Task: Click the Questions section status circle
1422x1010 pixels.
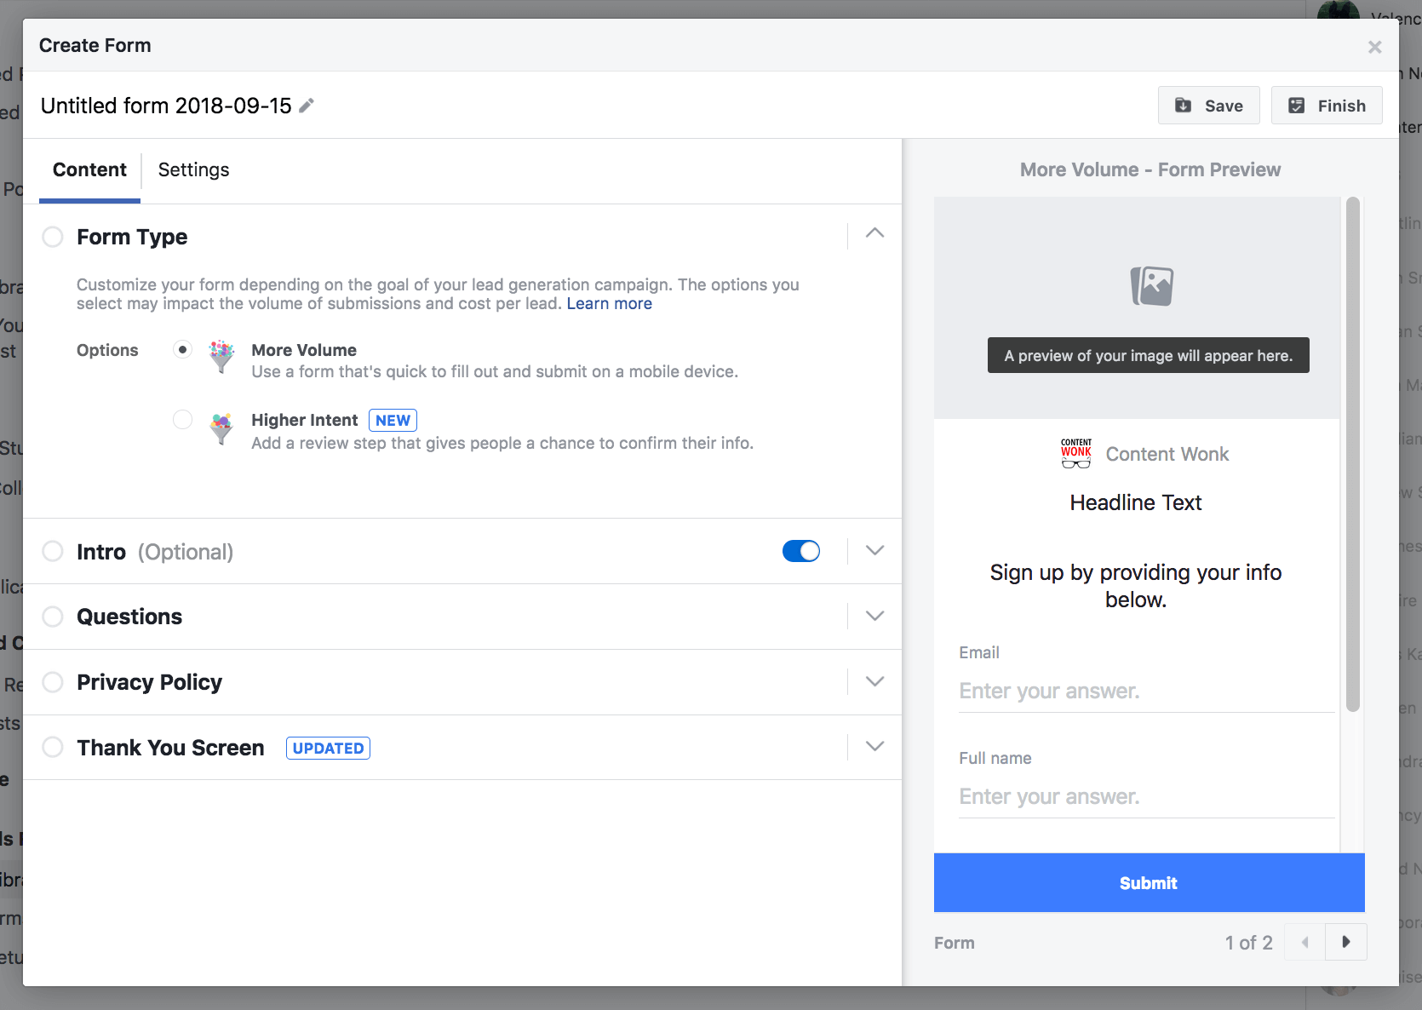Action: point(53,617)
